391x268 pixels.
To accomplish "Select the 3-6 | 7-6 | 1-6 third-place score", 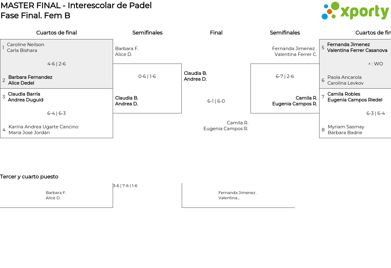I will 125,186.
